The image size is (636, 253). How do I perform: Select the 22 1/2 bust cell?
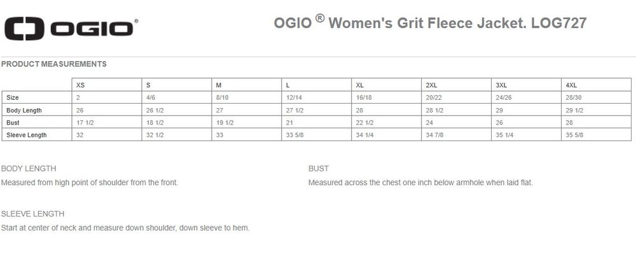coord(387,123)
